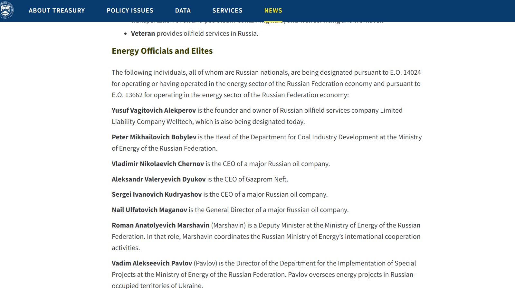Click the E.O. 14024 reference in the intro
This screenshot has width=515, height=289.
pyautogui.click(x=405, y=72)
